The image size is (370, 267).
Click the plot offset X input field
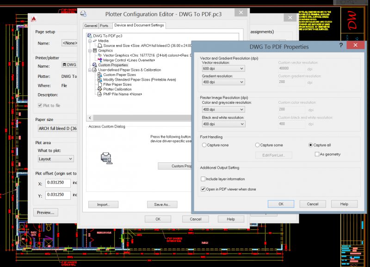(x=58, y=183)
